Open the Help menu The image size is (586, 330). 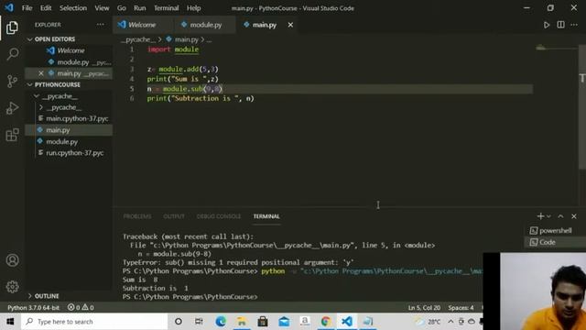pos(193,8)
